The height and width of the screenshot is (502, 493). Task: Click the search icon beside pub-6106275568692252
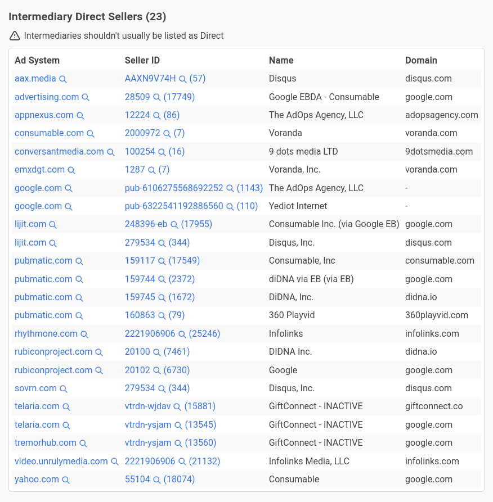230,188
